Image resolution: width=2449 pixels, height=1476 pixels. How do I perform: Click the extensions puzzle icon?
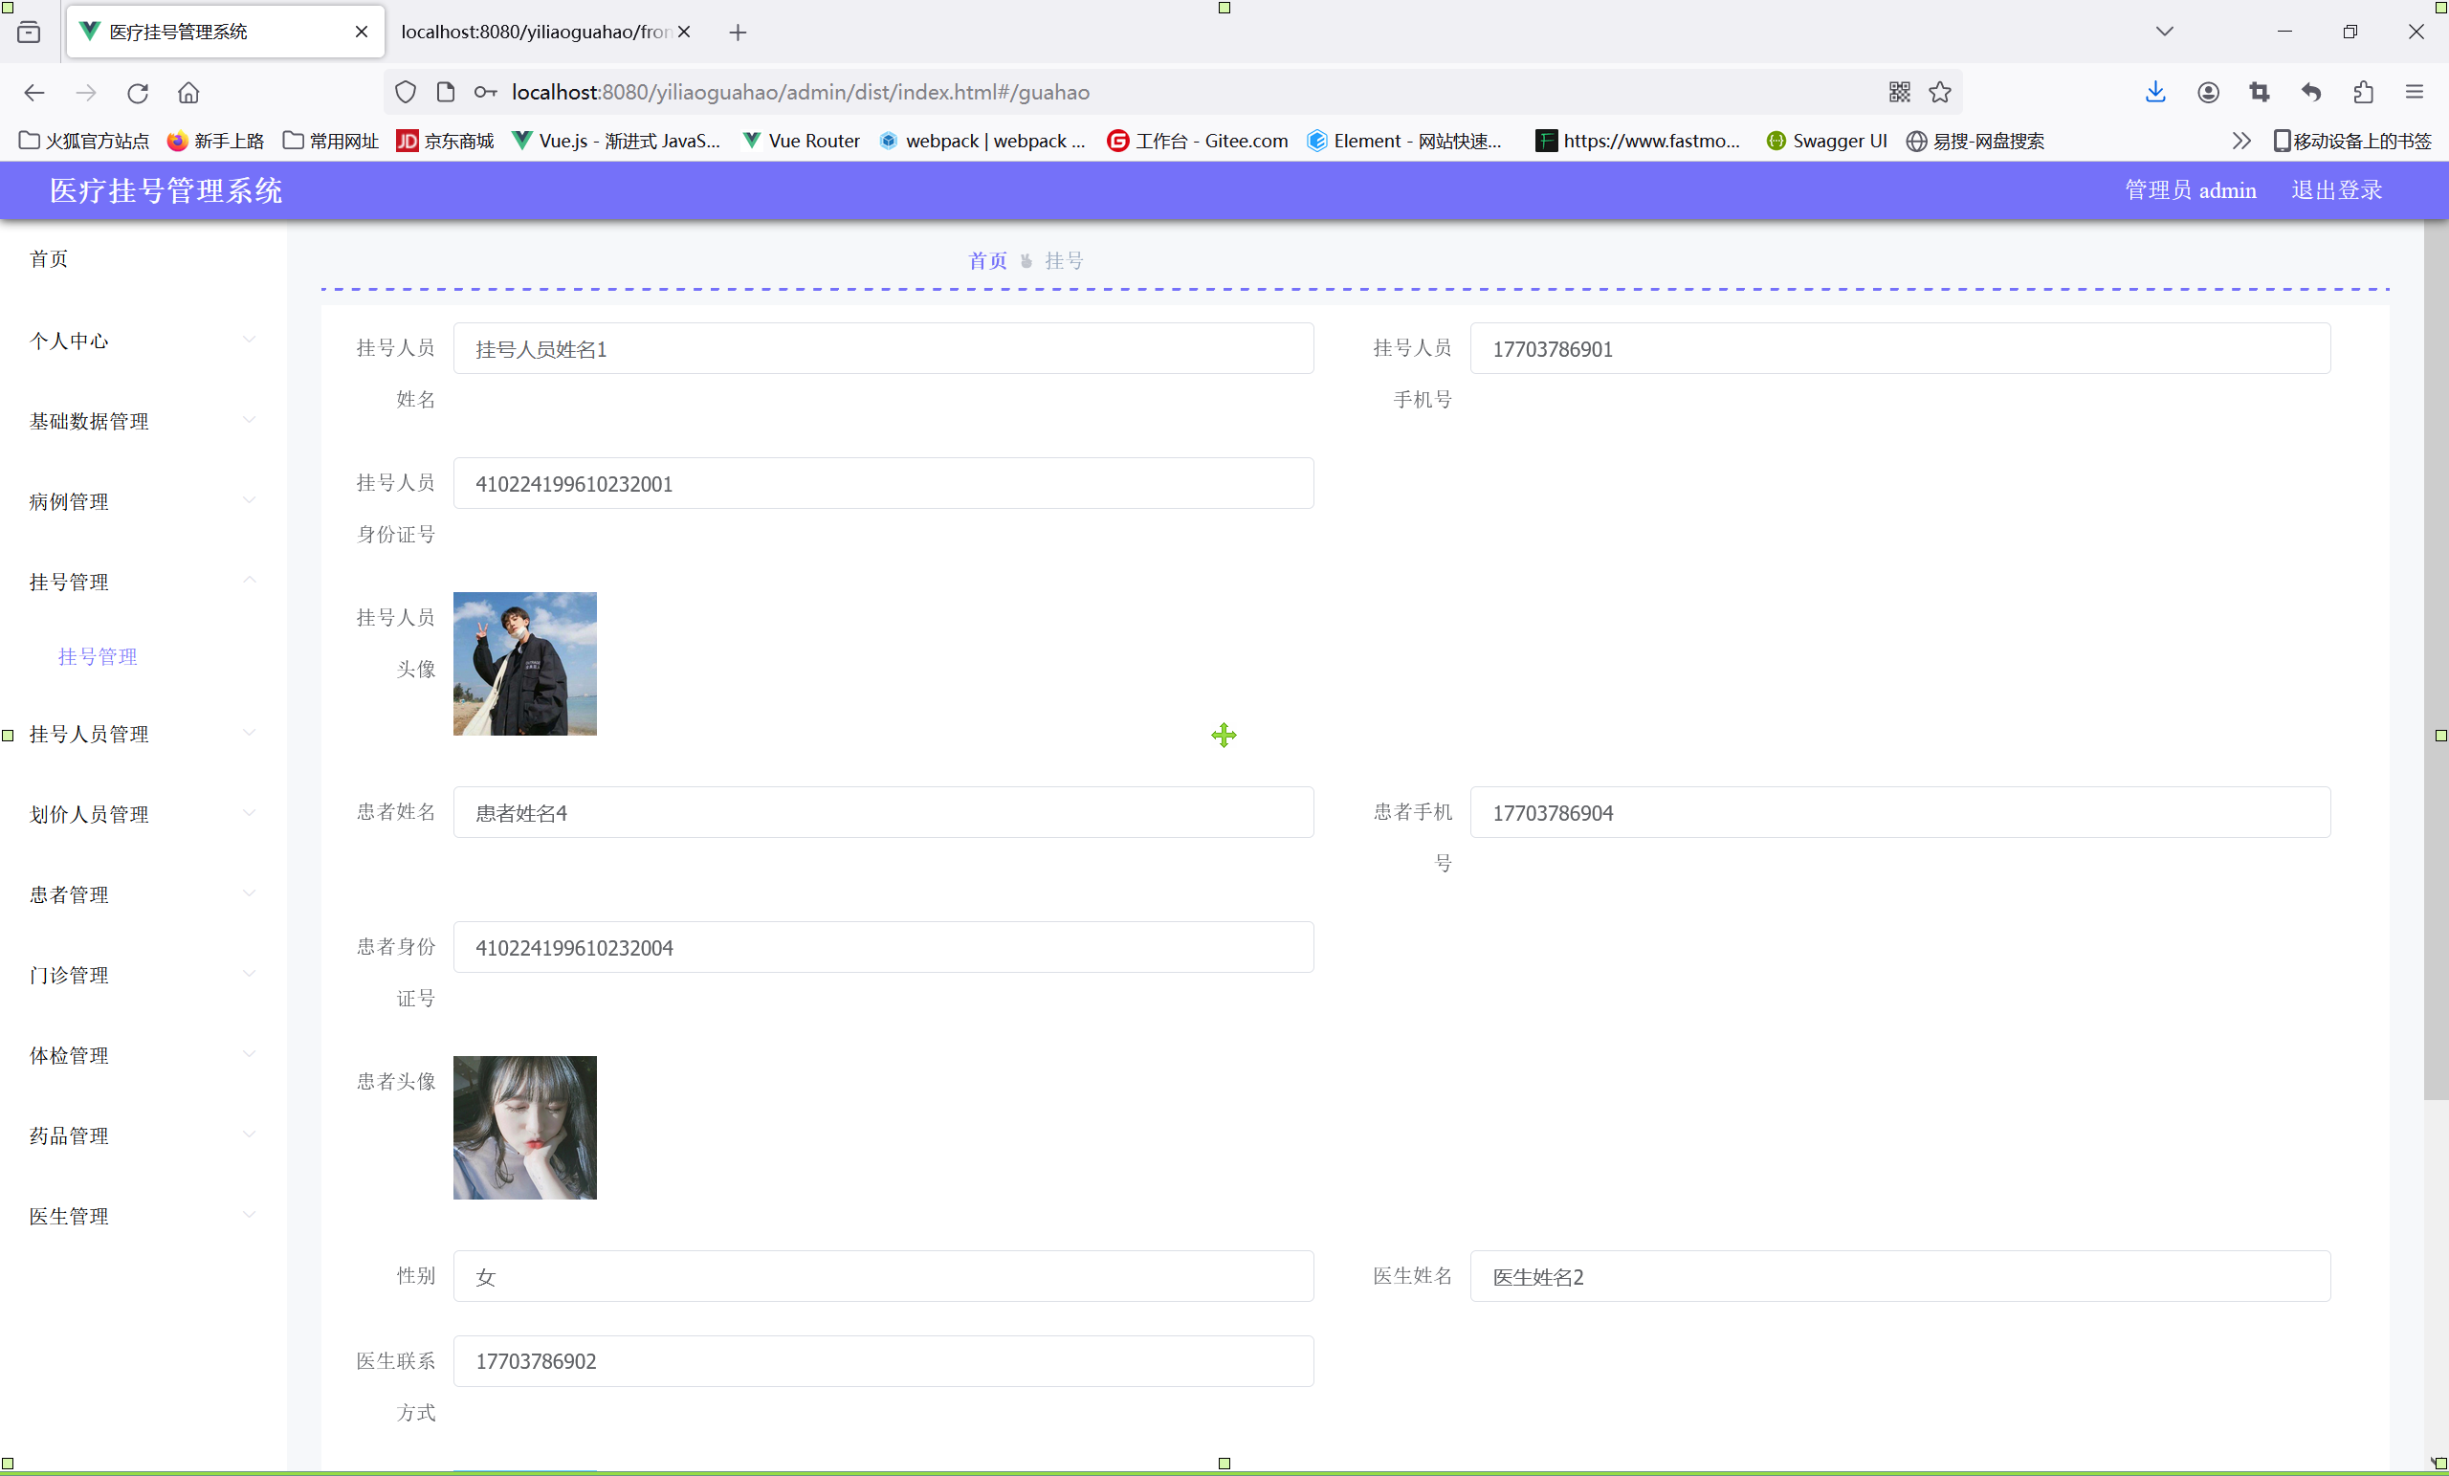[x=2364, y=93]
